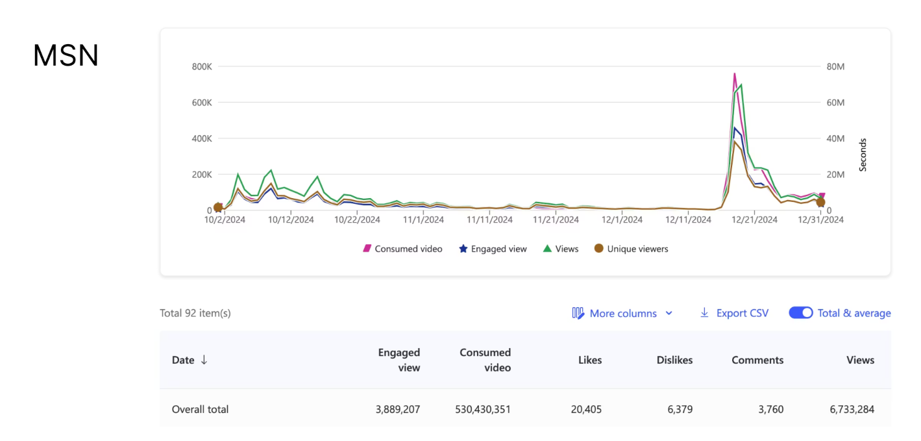Click the Dislikes column header
Image resolution: width=921 pixels, height=441 pixels.
[674, 360]
